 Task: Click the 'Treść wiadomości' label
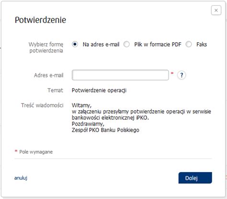[42, 105]
